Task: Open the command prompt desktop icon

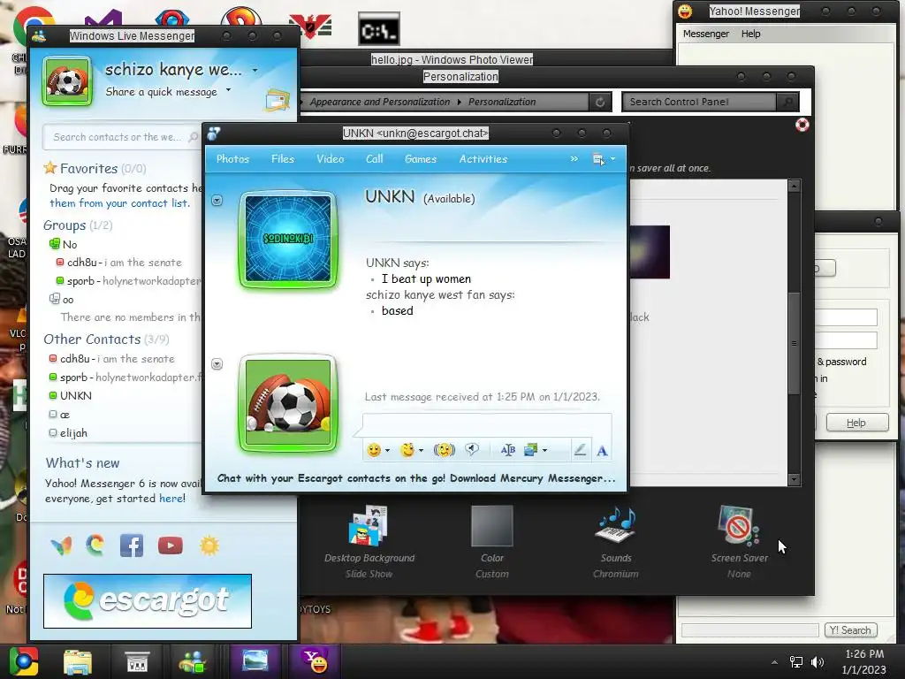Action: click(x=378, y=29)
